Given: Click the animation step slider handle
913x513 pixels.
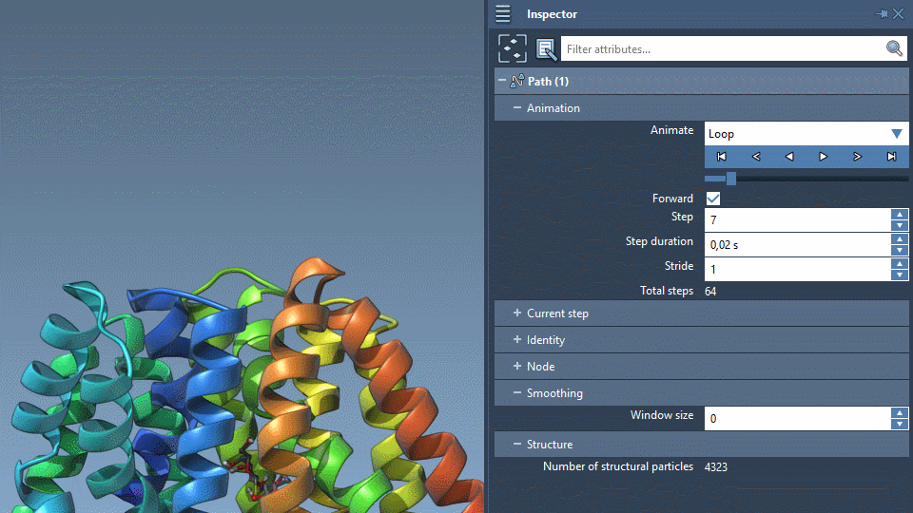Looking at the screenshot, I should pyautogui.click(x=730, y=179).
